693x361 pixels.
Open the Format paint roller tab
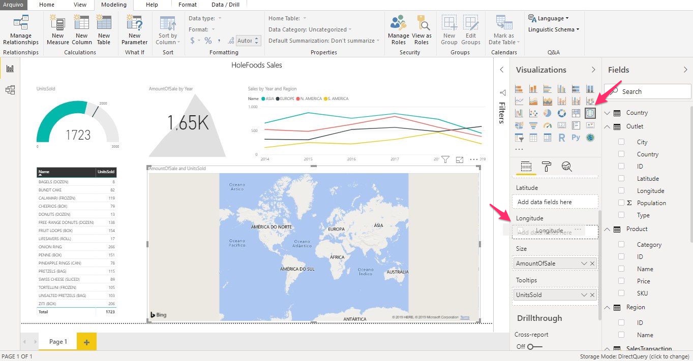click(547, 167)
